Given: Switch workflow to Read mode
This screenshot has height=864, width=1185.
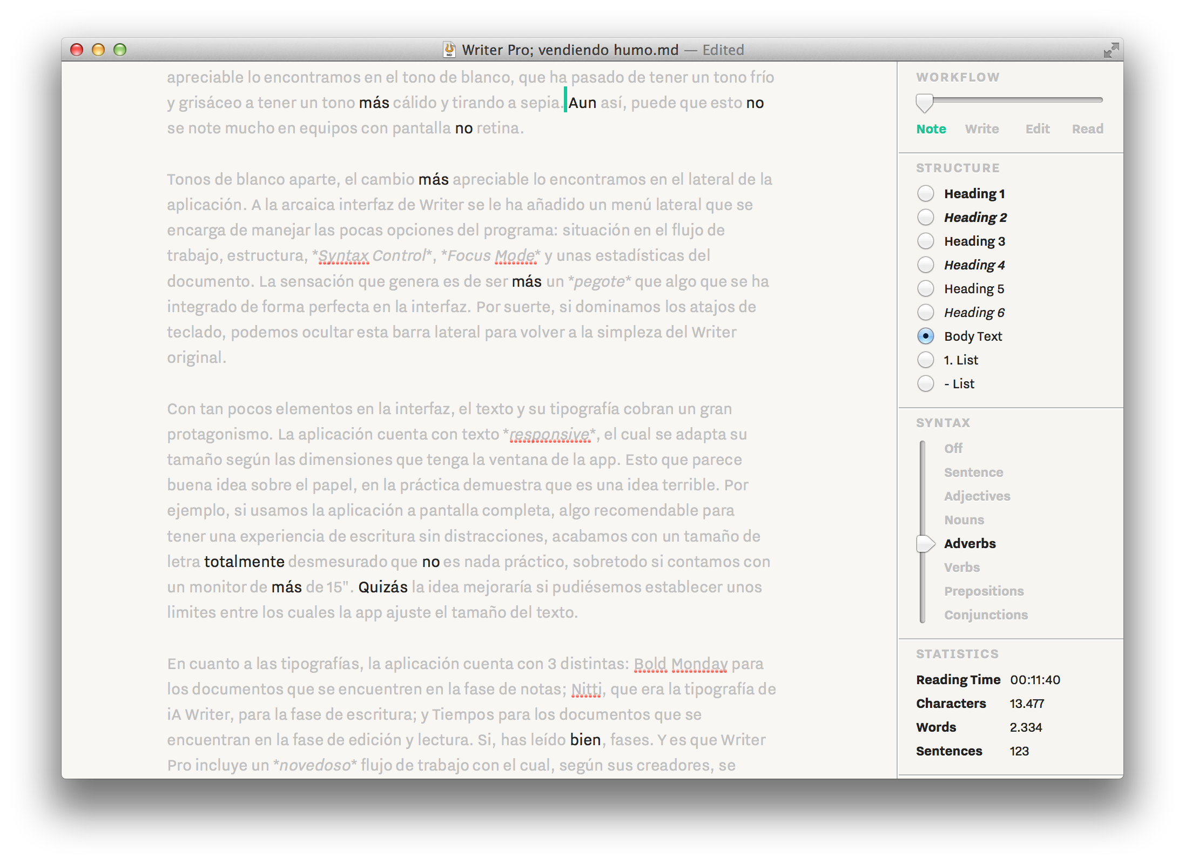Looking at the screenshot, I should pyautogui.click(x=1087, y=129).
